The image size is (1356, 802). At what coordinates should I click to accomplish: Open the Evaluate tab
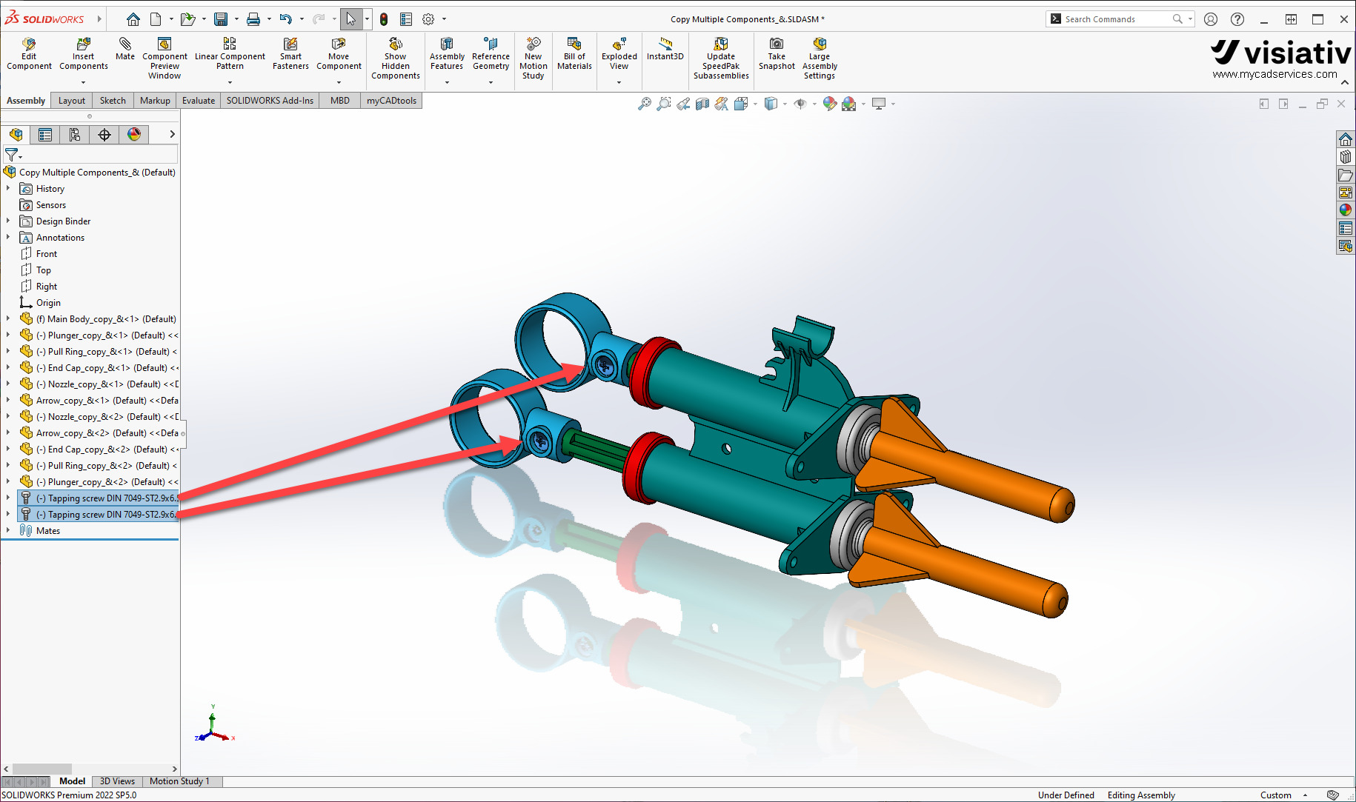tap(199, 101)
